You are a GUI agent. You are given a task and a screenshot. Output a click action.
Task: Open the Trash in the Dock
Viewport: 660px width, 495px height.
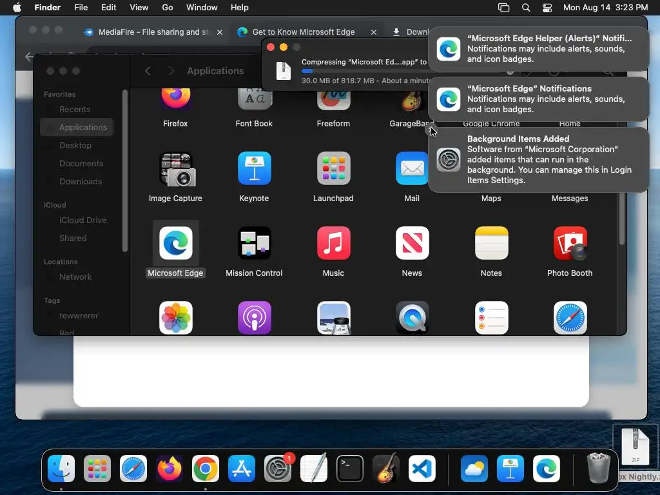[599, 468]
